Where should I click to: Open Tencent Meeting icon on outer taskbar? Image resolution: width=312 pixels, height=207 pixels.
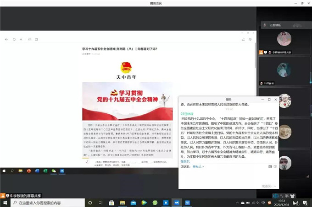177,202
